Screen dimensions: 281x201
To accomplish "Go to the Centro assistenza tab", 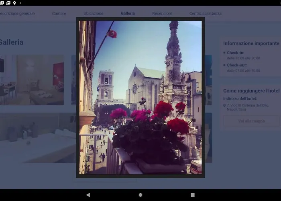I will coord(205,14).
